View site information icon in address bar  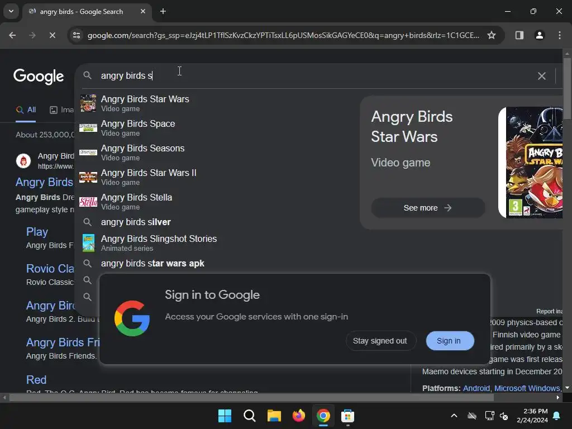77,35
